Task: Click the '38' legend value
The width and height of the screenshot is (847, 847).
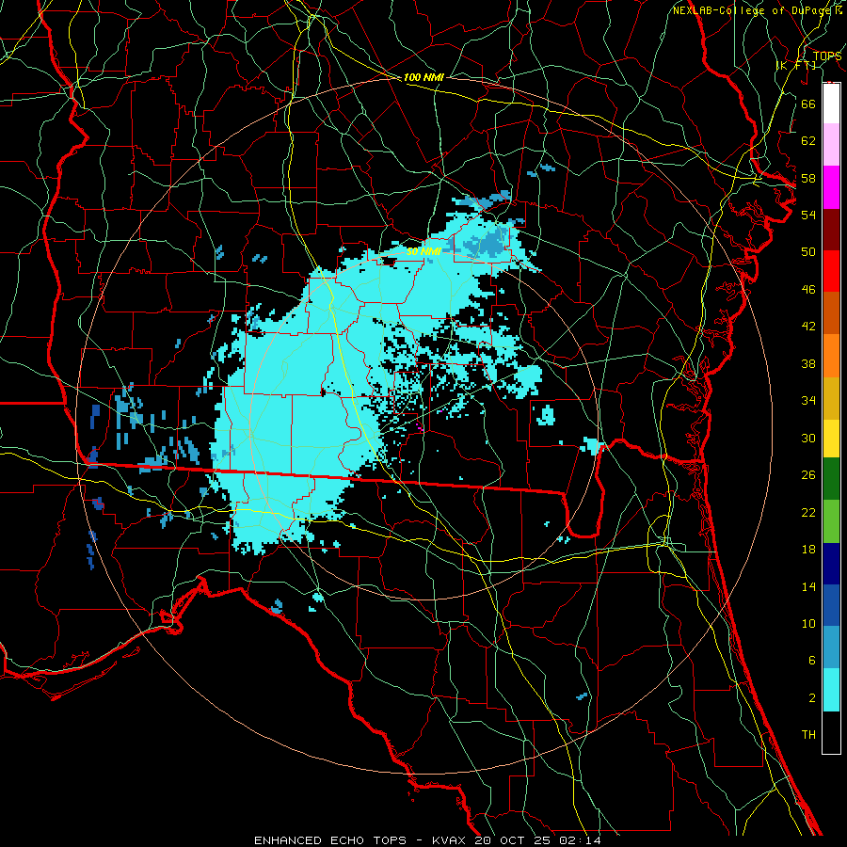Action: click(808, 363)
